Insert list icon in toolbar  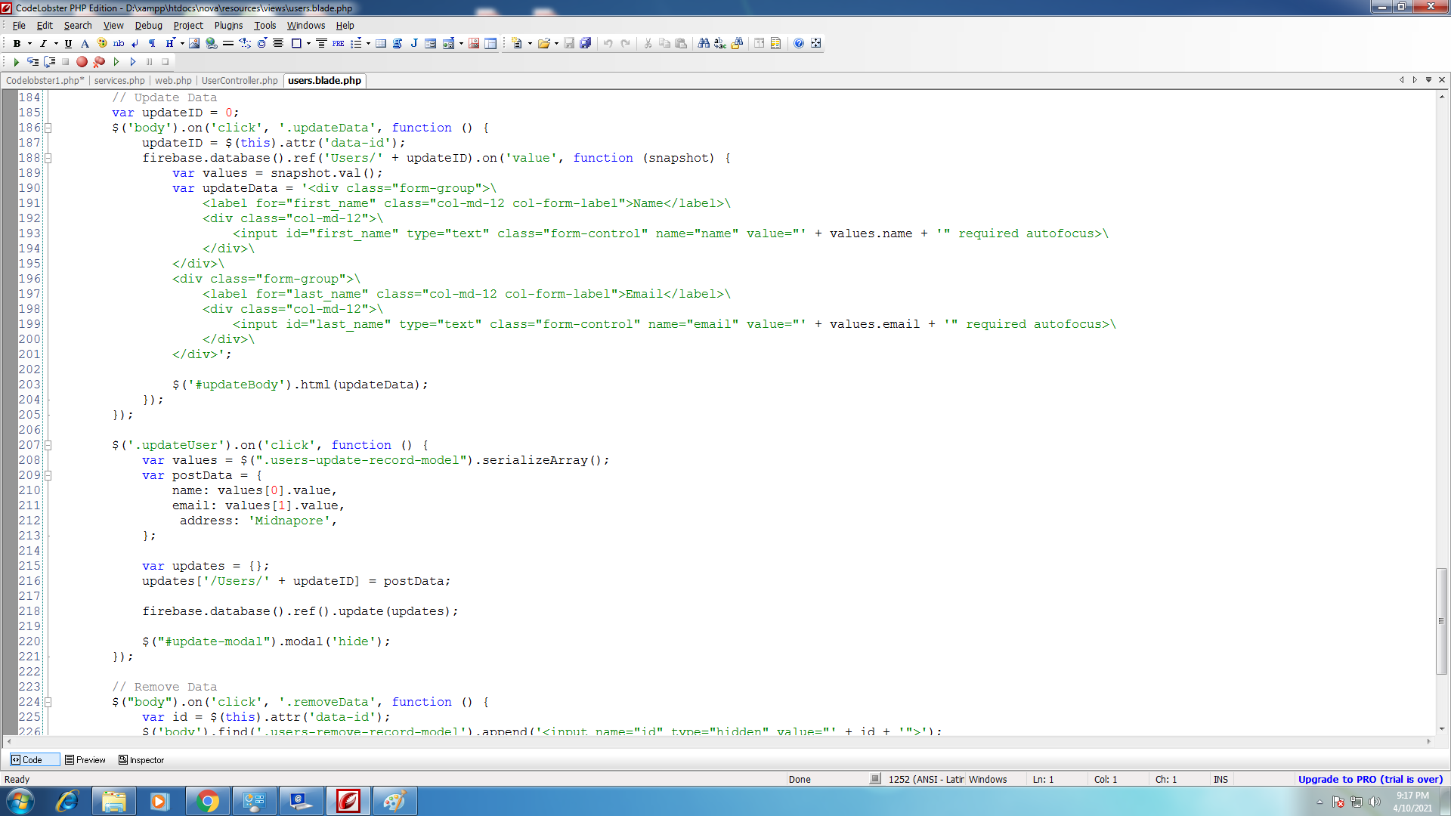coord(356,43)
